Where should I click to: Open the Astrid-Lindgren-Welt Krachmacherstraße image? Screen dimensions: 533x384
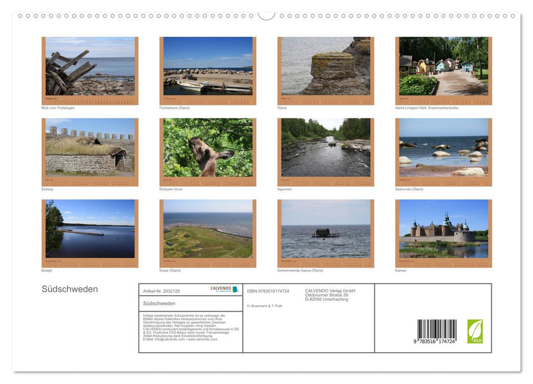point(444,69)
